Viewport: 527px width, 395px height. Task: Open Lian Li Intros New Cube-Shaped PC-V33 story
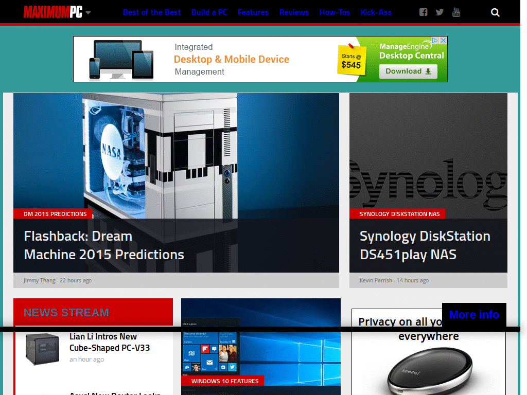(110, 342)
